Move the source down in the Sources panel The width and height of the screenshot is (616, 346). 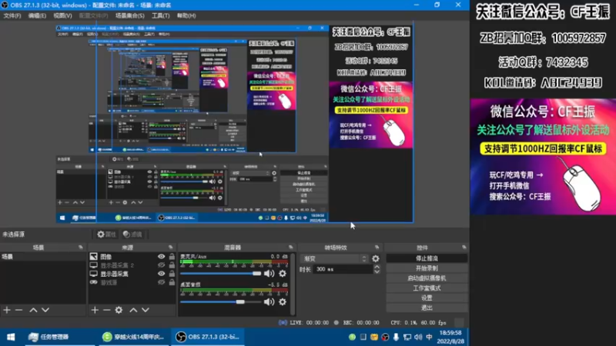coord(146,310)
